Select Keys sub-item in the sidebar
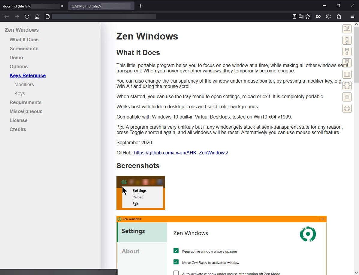359x275 pixels. (20, 94)
